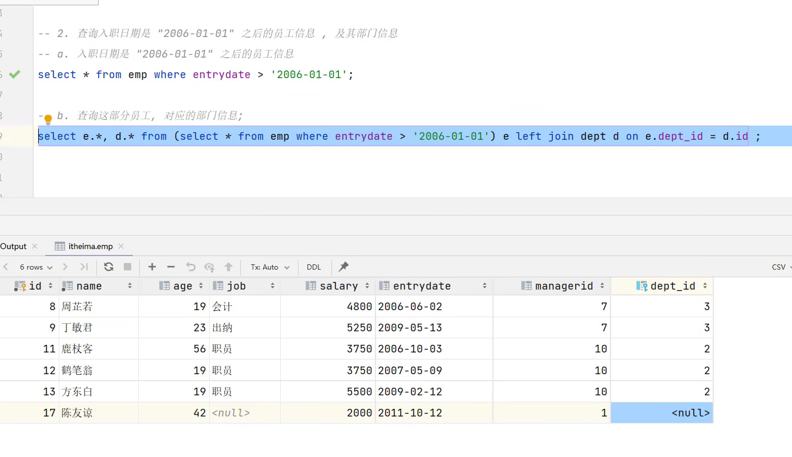This screenshot has width=792, height=457.
Task: Open the Tx: Auto transaction dropdown
Action: [x=270, y=267]
